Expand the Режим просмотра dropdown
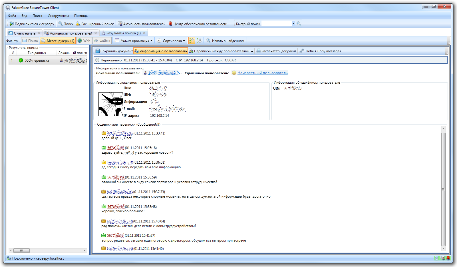Viewport: 457px width, 267px height. pos(134,41)
